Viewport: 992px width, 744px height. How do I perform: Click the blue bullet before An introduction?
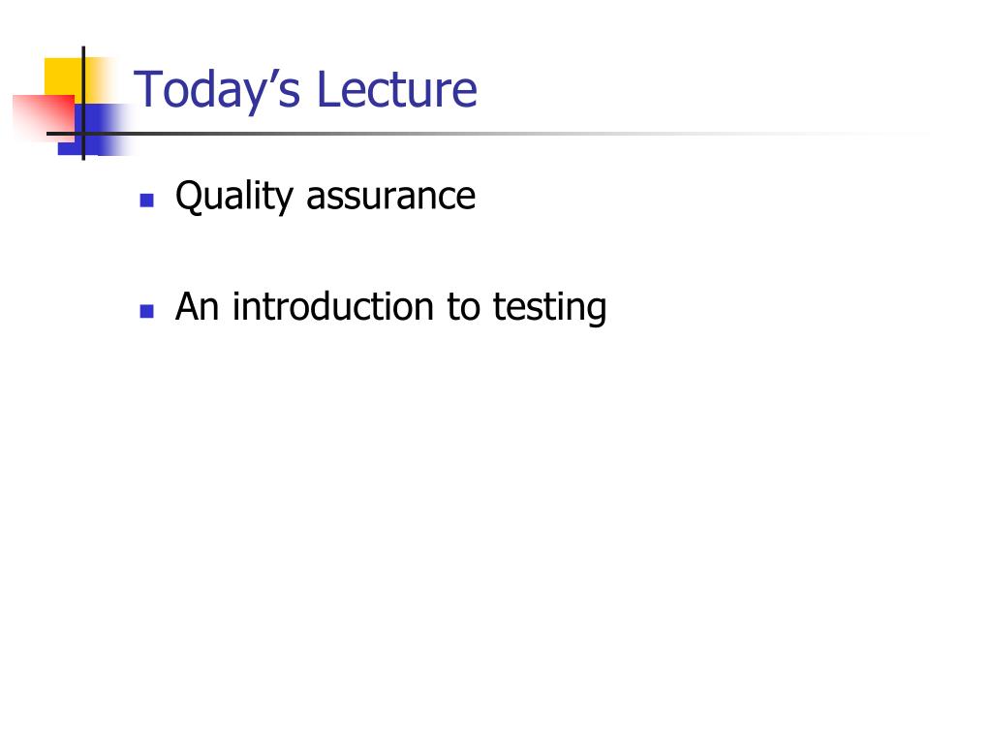pos(147,311)
